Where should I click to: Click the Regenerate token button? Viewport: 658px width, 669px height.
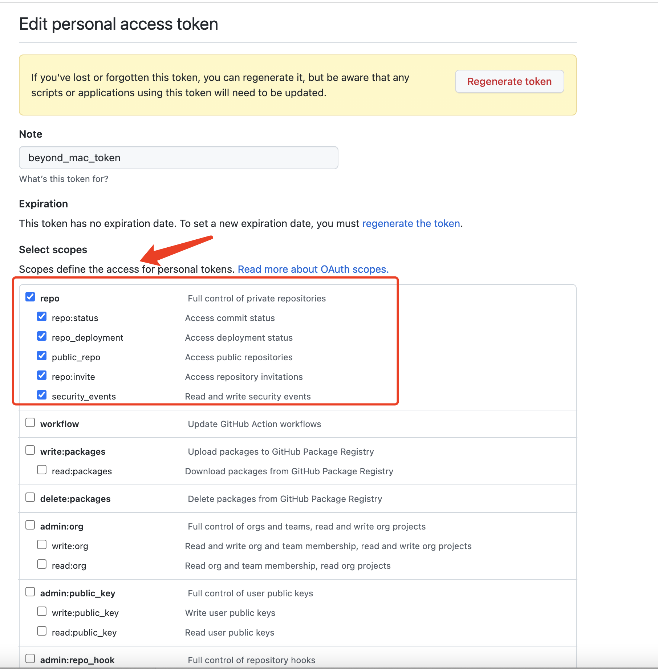509,81
